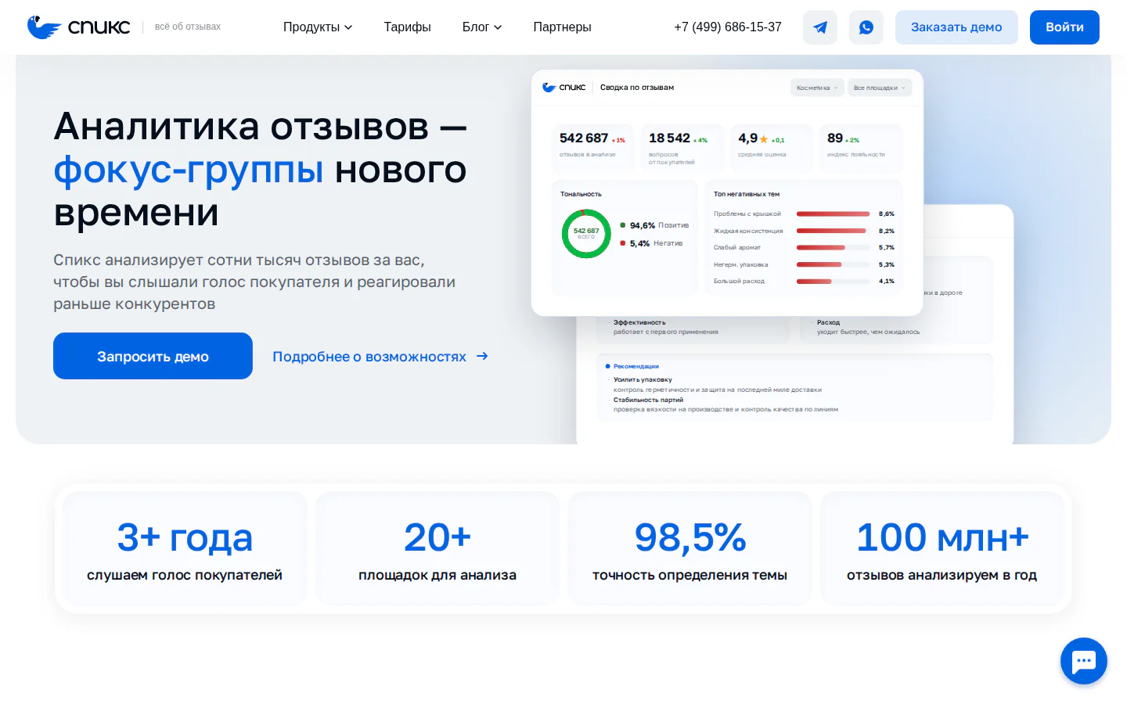
Task: Click the 89 loyalty index stat
Action: [x=860, y=147]
